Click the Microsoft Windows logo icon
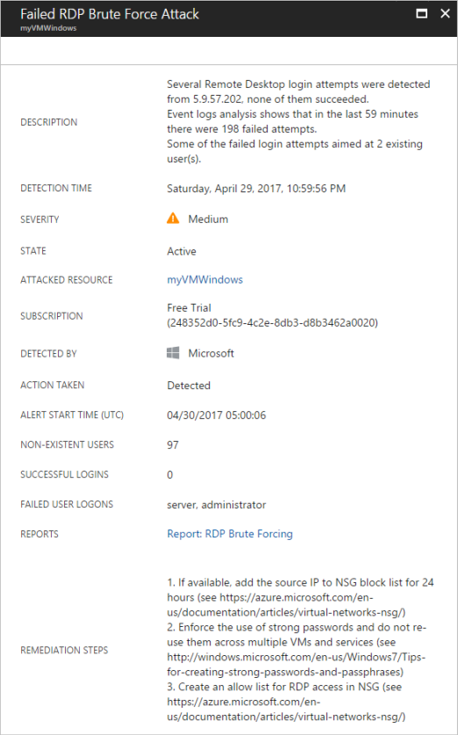Image resolution: width=458 pixels, height=735 pixels. pos(173,353)
